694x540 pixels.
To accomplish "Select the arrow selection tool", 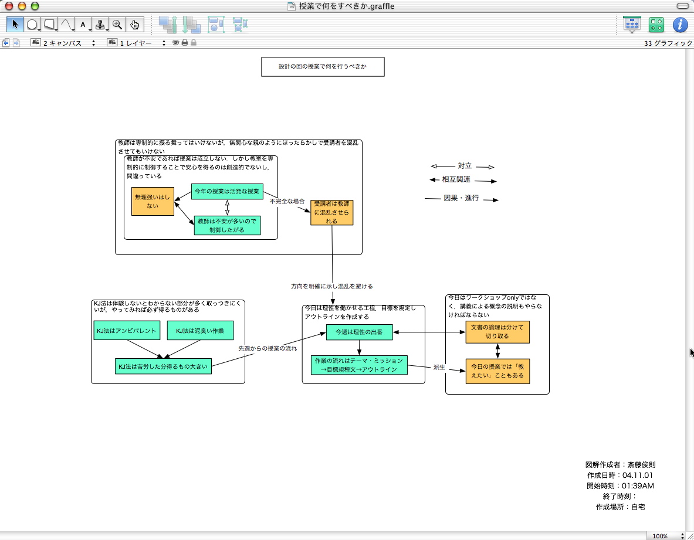I will coord(15,25).
